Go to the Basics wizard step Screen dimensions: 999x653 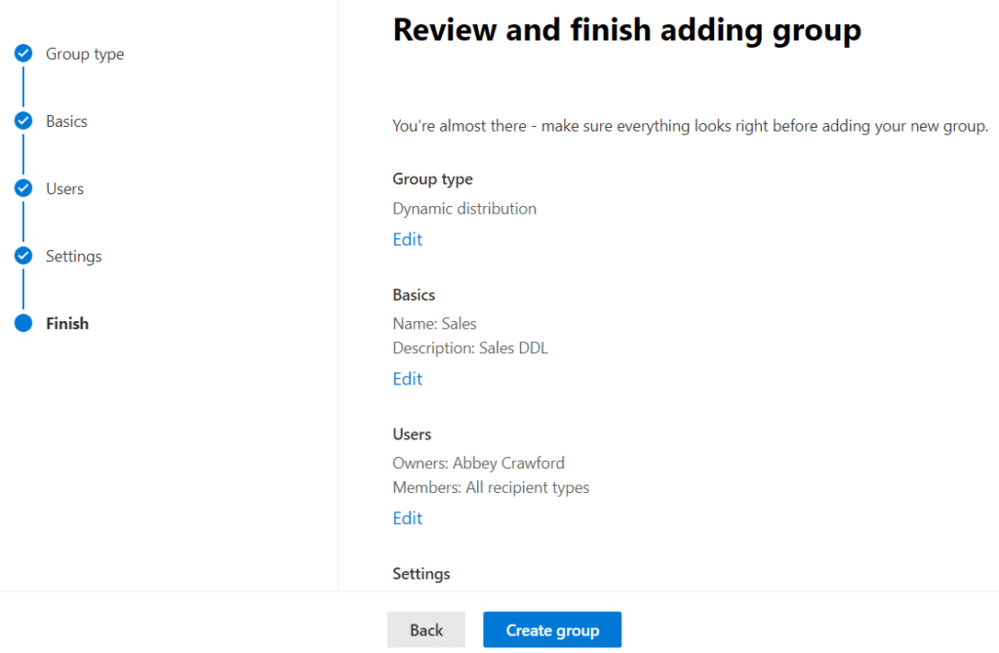pyautogui.click(x=66, y=121)
